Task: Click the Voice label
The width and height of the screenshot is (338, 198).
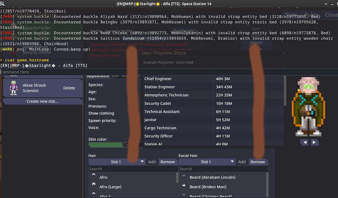Action: pos(94,128)
